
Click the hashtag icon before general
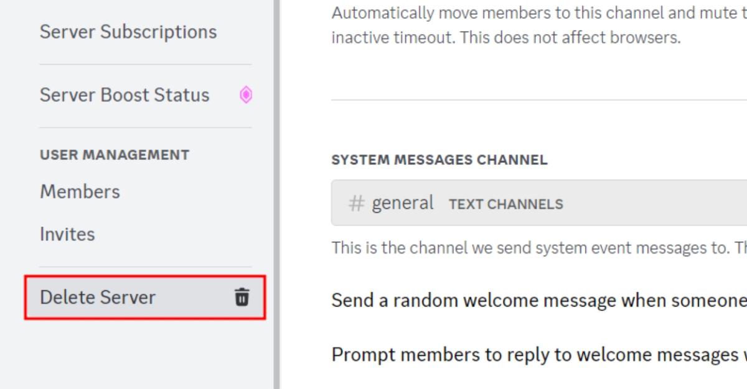[356, 203]
